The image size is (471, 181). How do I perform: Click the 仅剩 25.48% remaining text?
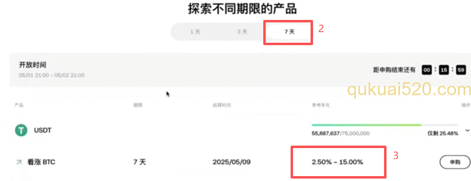click(443, 133)
